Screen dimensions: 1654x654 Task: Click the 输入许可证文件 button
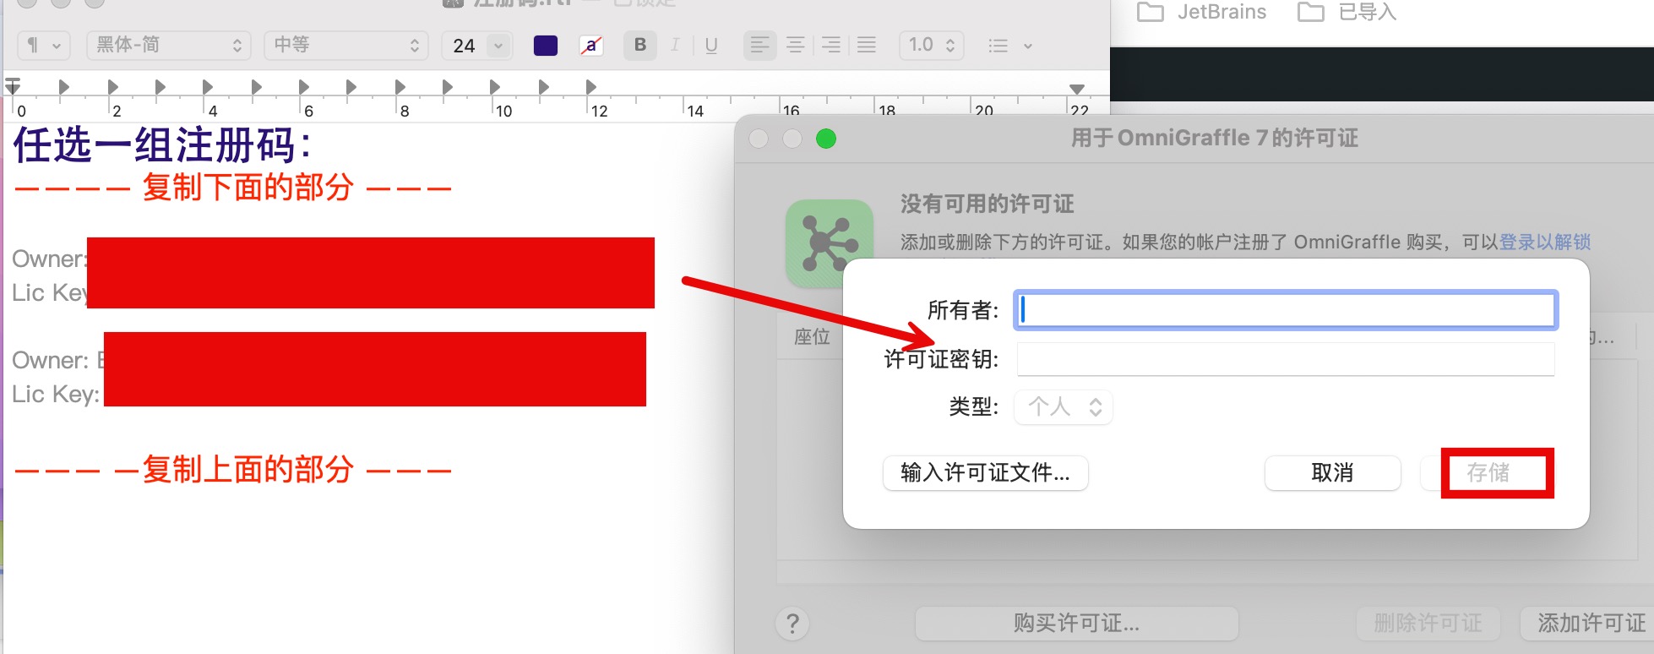[985, 473]
